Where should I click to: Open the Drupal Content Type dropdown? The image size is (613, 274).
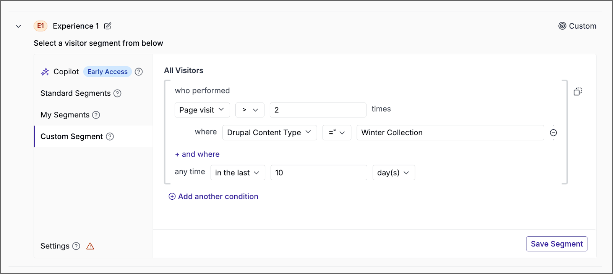[269, 133]
